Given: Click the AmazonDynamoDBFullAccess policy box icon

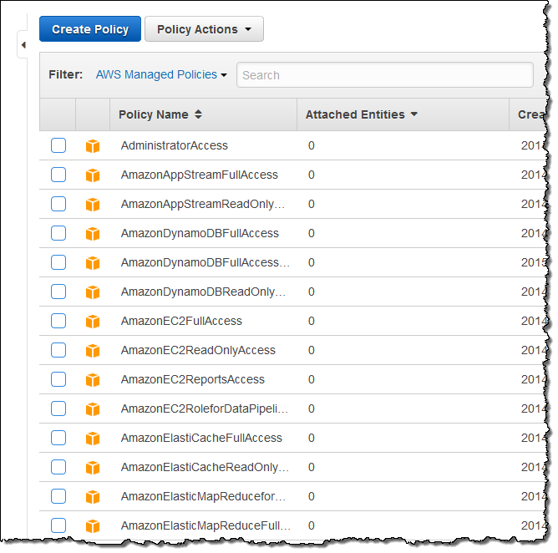Looking at the screenshot, I should 93,234.
